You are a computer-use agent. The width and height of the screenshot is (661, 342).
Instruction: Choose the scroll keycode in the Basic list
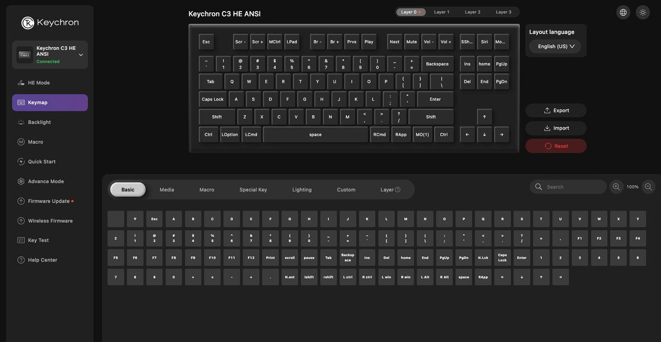[290, 258]
